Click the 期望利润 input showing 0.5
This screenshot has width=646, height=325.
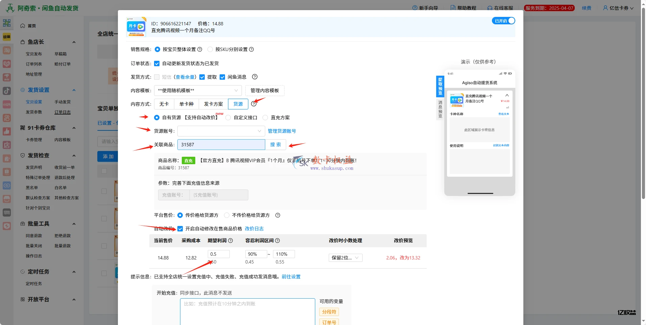click(x=219, y=254)
